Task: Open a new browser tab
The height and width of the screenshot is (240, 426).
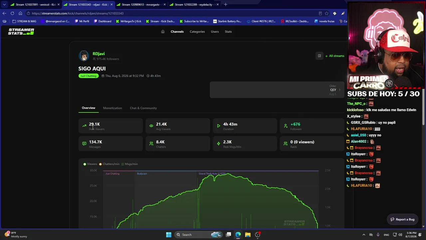Action: 226,5
